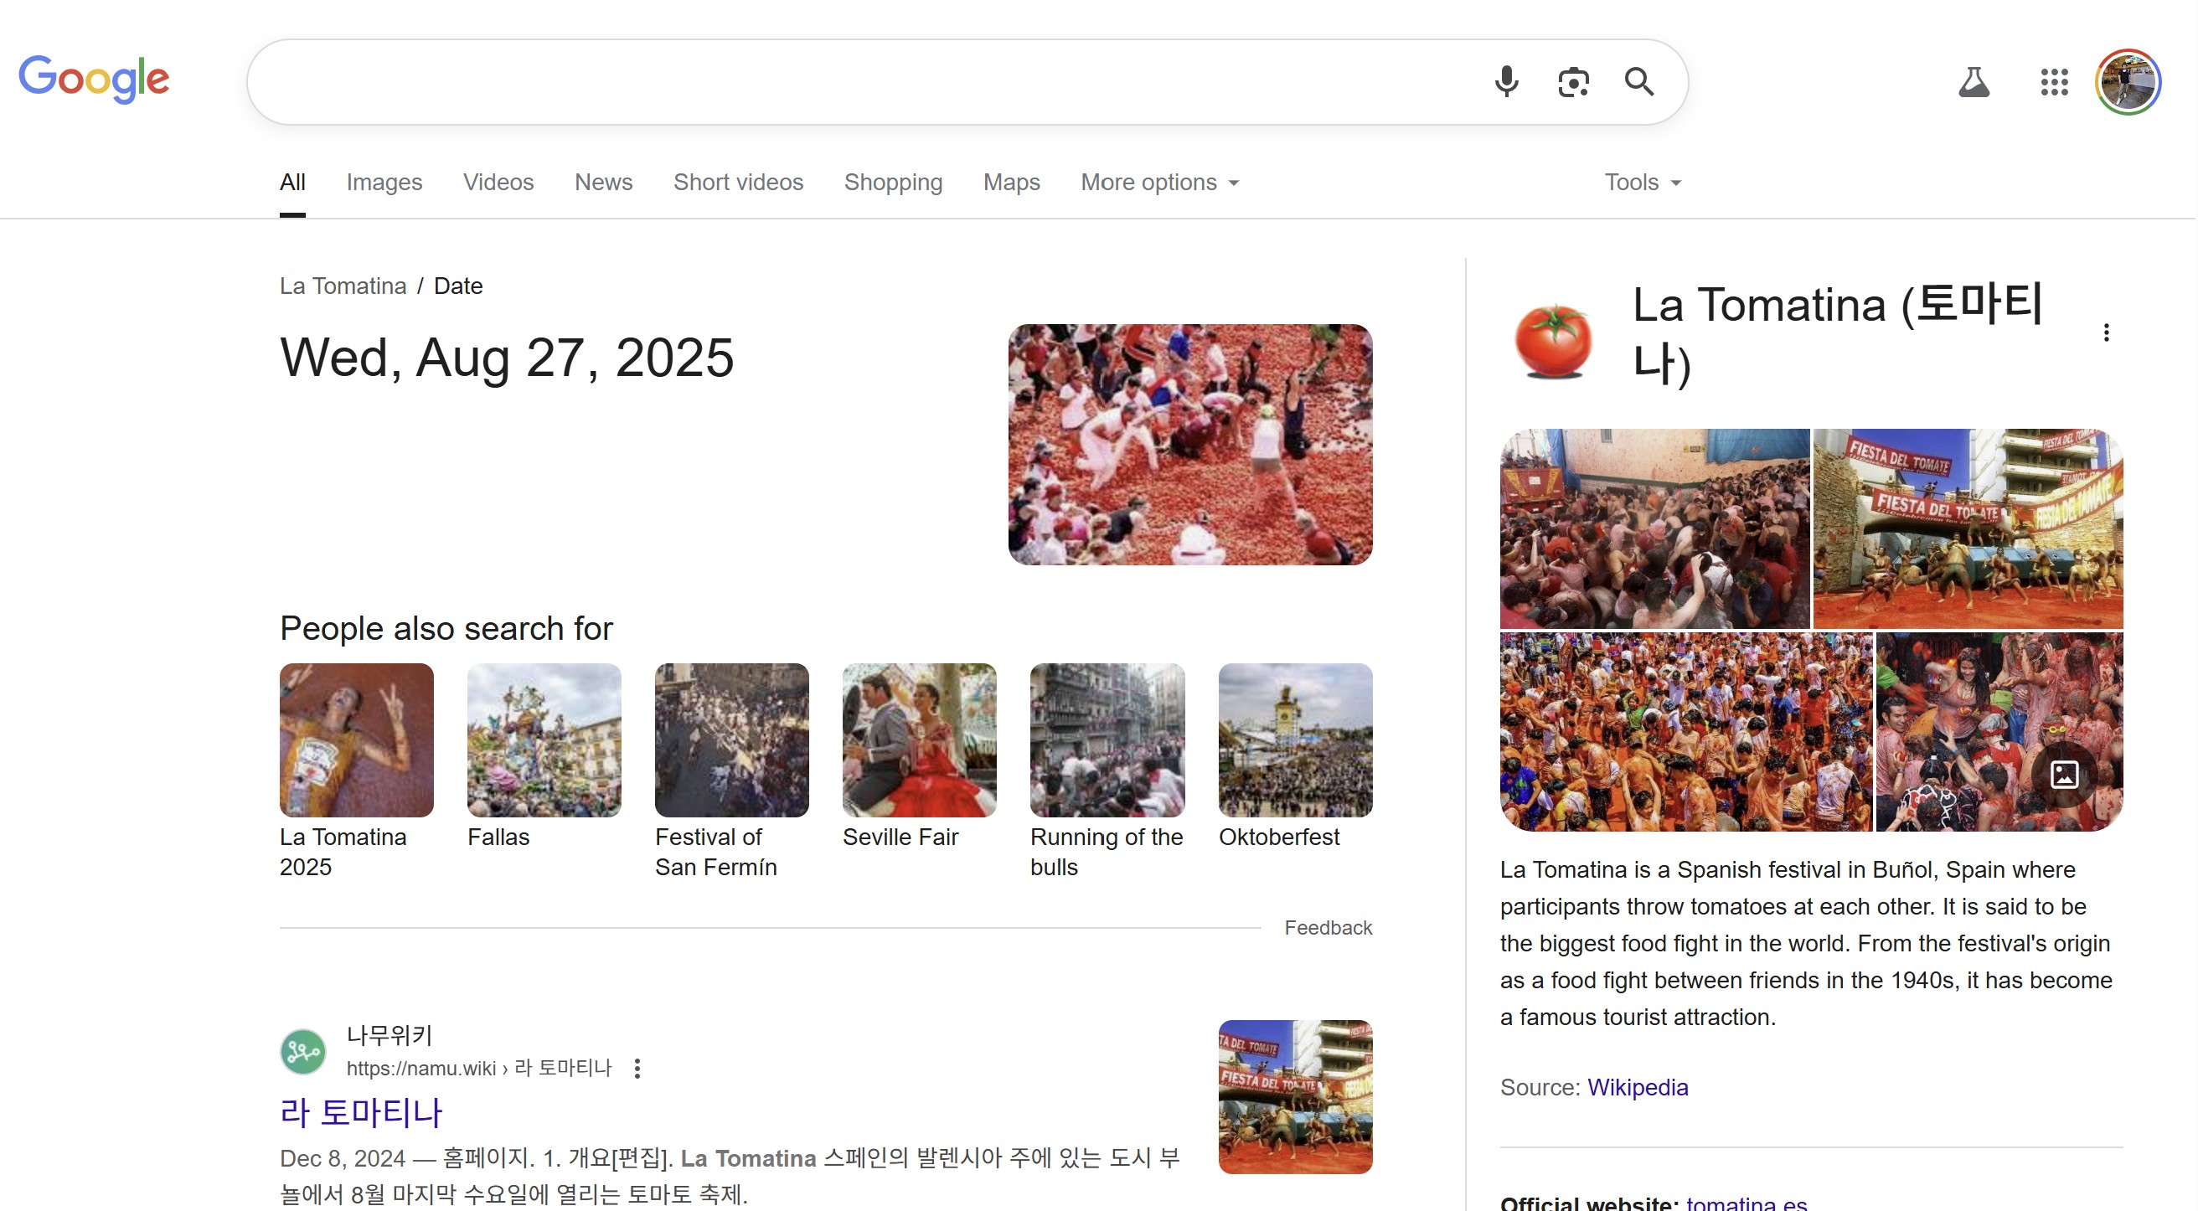
Task: Click the Feedback link
Action: [x=1329, y=928]
